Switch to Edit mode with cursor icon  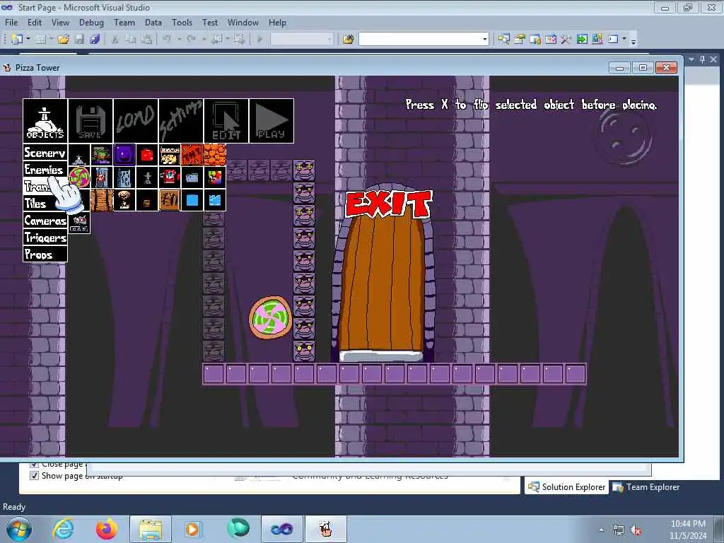(x=226, y=120)
